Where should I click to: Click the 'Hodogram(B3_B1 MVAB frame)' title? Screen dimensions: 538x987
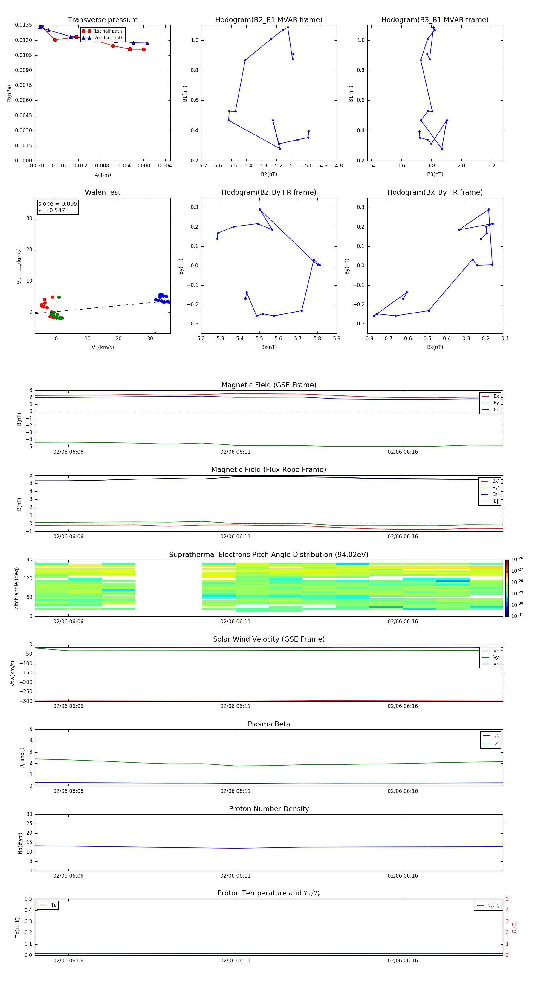click(x=435, y=20)
